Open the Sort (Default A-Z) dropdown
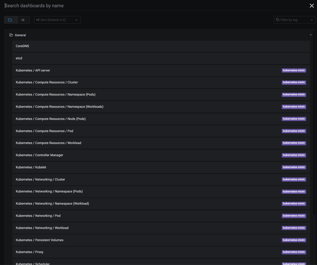This screenshot has width=317, height=265. (x=57, y=20)
